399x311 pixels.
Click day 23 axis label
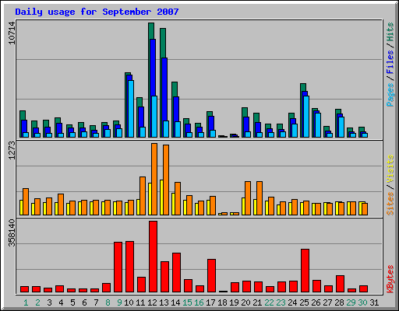[x=281, y=302]
